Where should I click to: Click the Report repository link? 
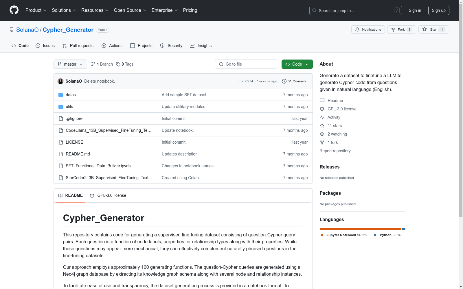(x=335, y=151)
